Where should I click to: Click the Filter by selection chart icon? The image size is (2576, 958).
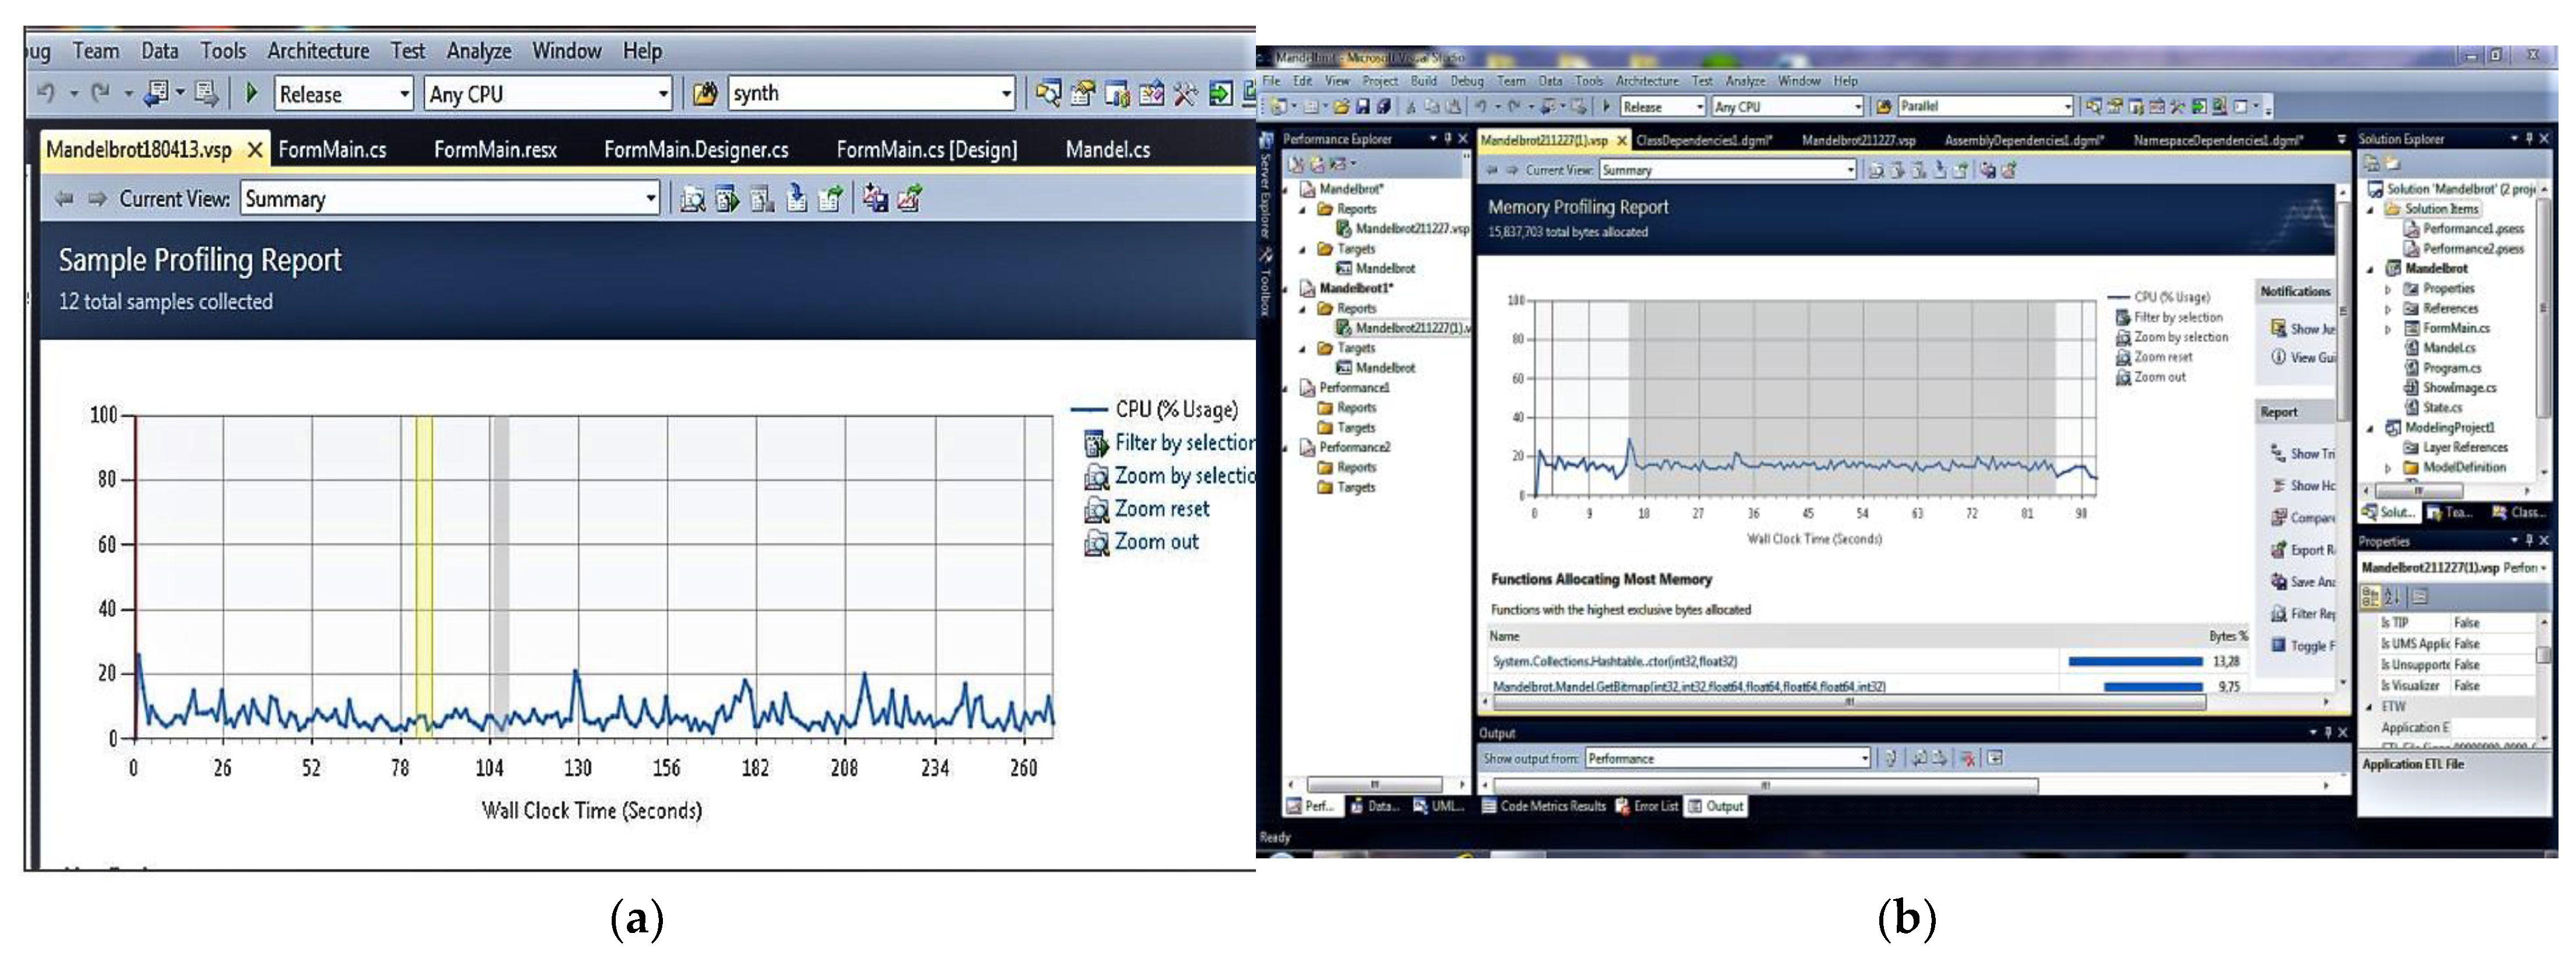(1096, 443)
